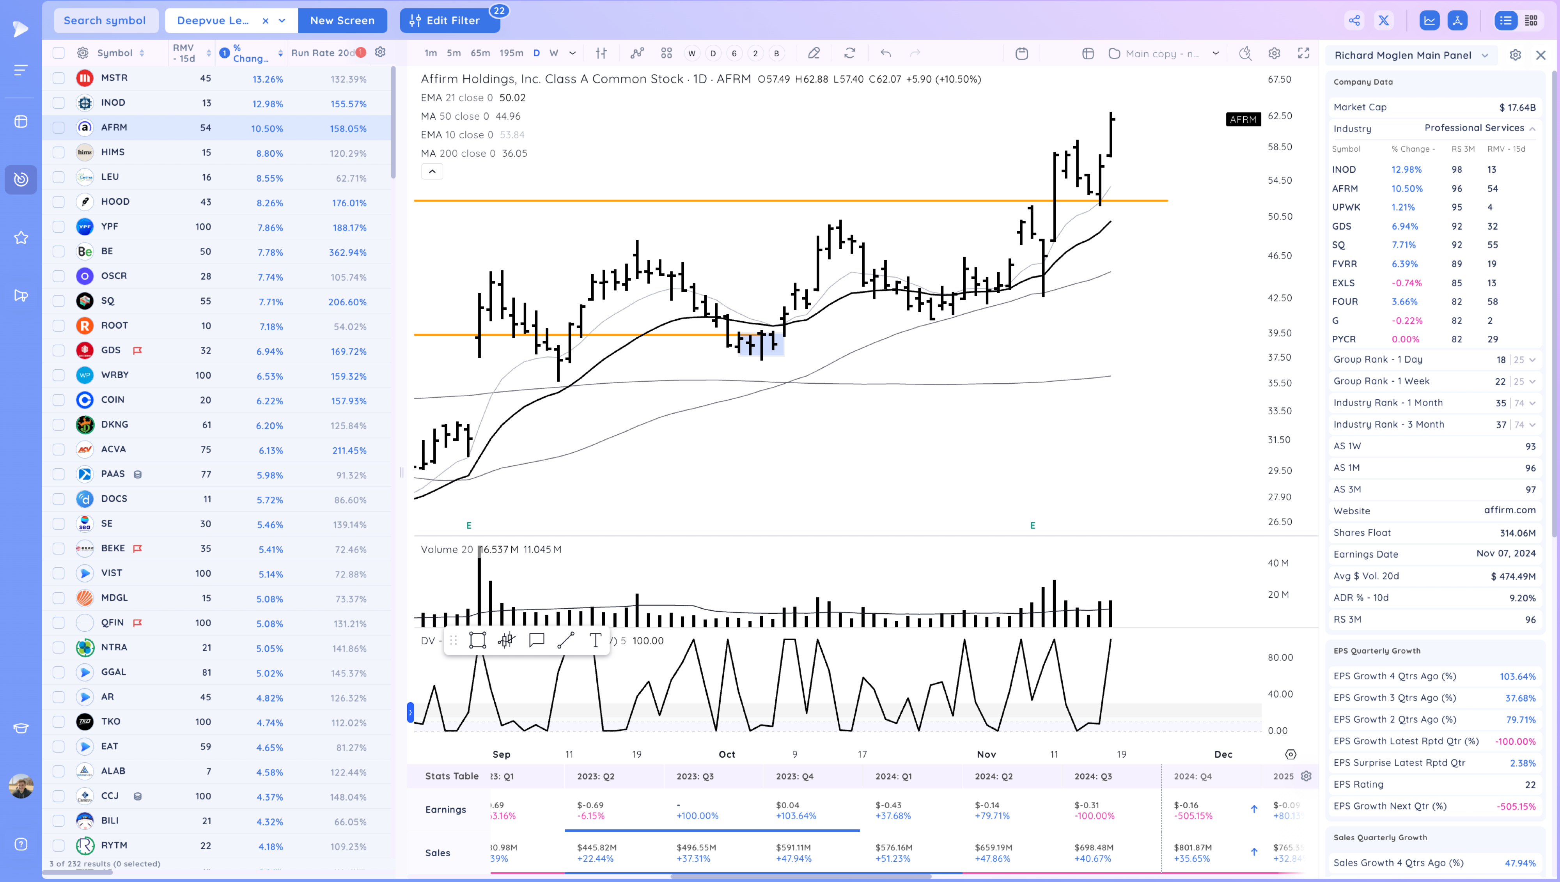Open the multi-chart grid layout icon
The image size is (1560, 882).
pos(667,53)
